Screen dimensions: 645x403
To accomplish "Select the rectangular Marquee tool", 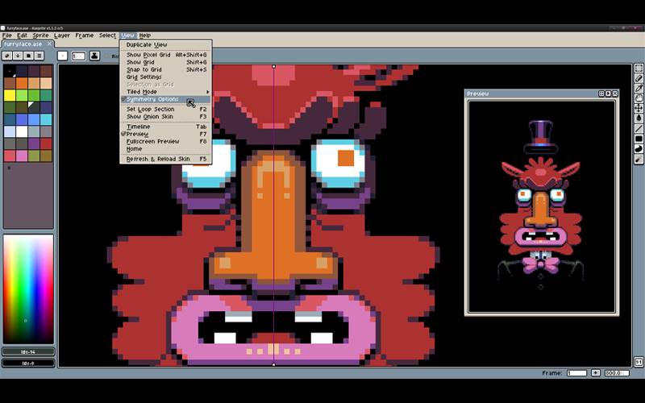I will [639, 69].
